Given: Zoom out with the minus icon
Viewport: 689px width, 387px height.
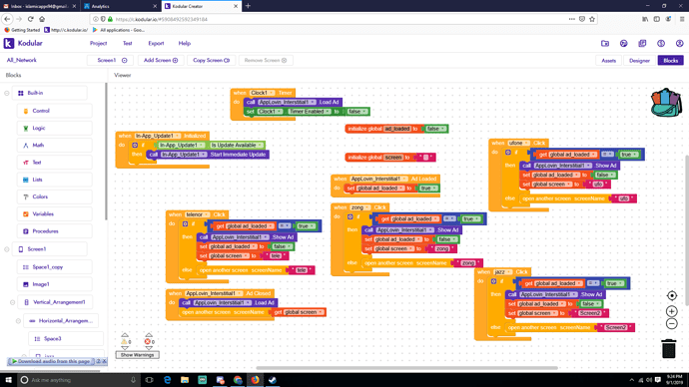Looking at the screenshot, I should point(671,324).
